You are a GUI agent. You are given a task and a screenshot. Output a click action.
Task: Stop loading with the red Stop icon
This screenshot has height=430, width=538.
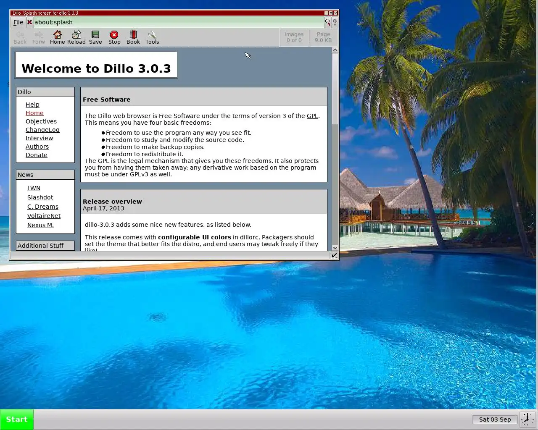pos(114,37)
